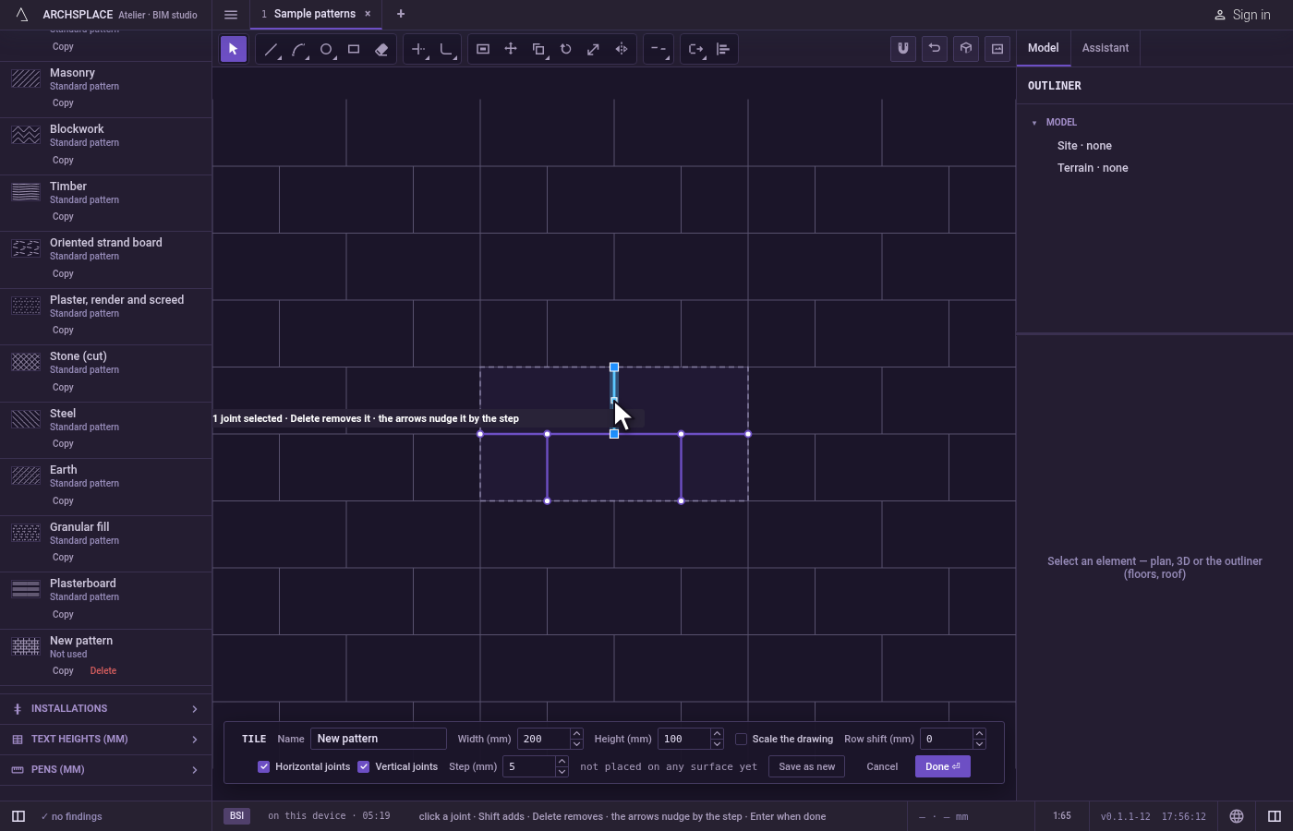
Task: Choose the Circle tool
Action: point(326,49)
